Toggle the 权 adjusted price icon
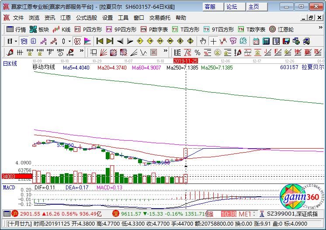The image size is (326, 230). (77, 41)
